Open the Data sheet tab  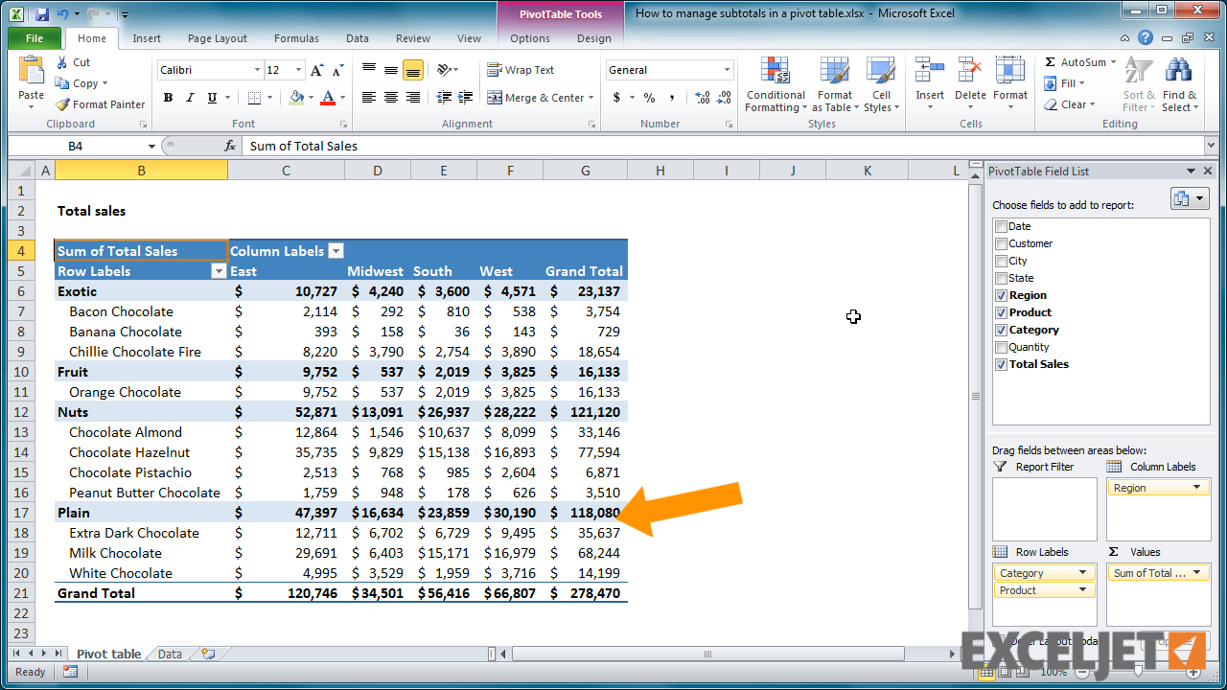tap(170, 654)
